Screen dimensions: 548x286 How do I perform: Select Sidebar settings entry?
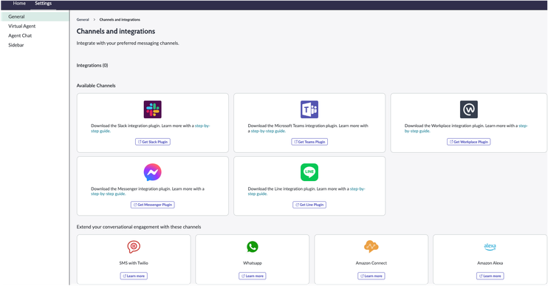pyautogui.click(x=16, y=45)
